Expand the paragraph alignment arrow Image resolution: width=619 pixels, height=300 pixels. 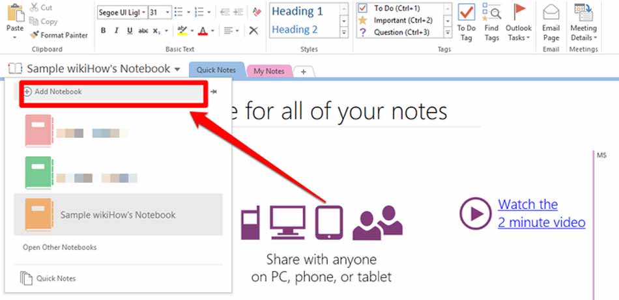(237, 31)
